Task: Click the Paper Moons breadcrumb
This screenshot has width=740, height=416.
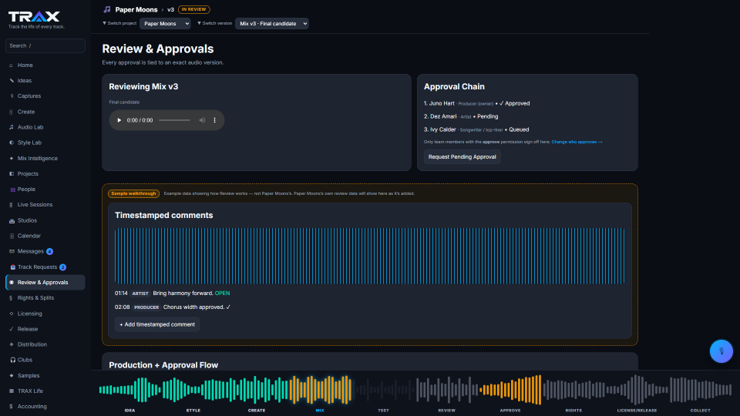Action: 136,9
